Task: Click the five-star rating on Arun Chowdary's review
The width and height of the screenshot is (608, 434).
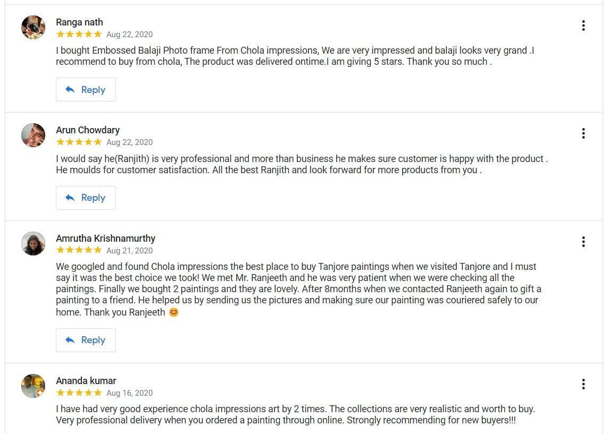Action: 79,142
